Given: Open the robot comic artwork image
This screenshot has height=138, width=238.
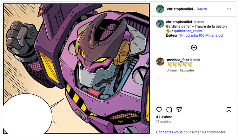Looking at the screenshot, I should [76, 69].
